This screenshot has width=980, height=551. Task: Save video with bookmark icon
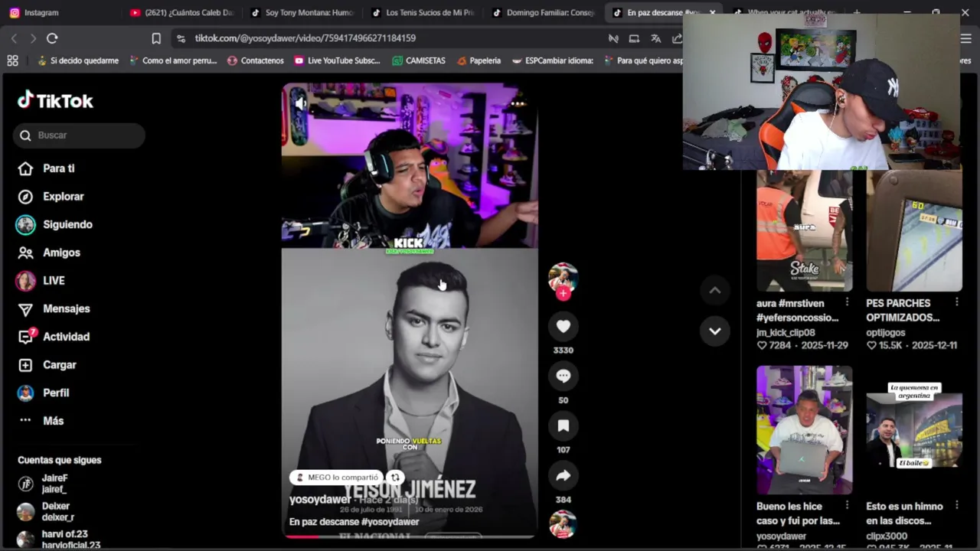pyautogui.click(x=563, y=425)
